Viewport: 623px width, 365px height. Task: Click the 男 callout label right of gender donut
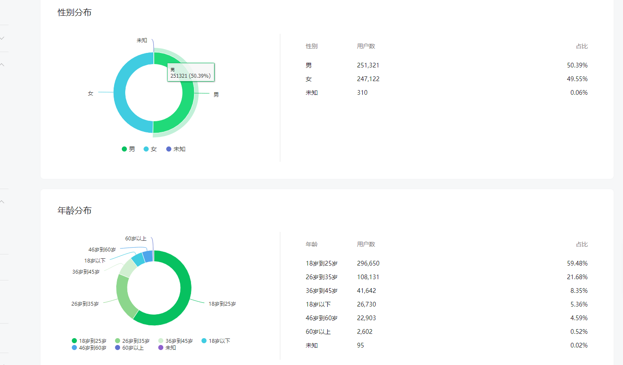pos(216,95)
